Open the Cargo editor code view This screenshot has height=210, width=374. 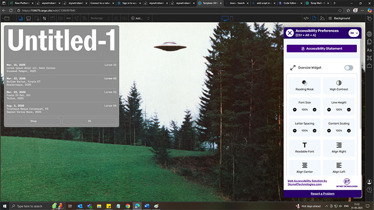[306, 19]
